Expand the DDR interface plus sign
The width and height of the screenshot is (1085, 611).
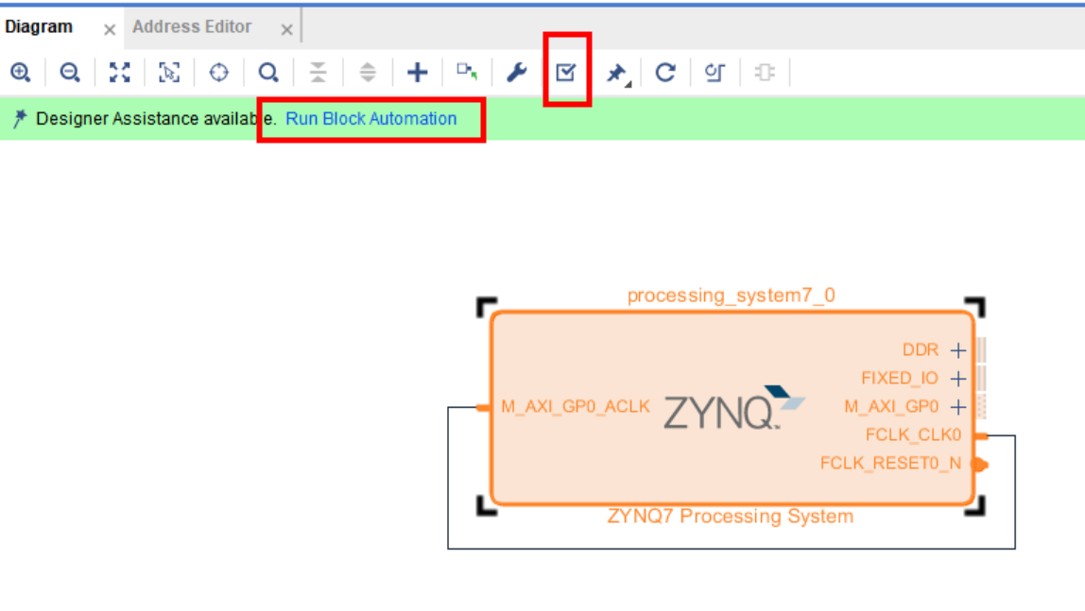click(x=958, y=350)
